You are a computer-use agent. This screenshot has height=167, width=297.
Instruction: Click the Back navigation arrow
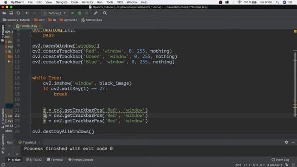tap(27, 13)
